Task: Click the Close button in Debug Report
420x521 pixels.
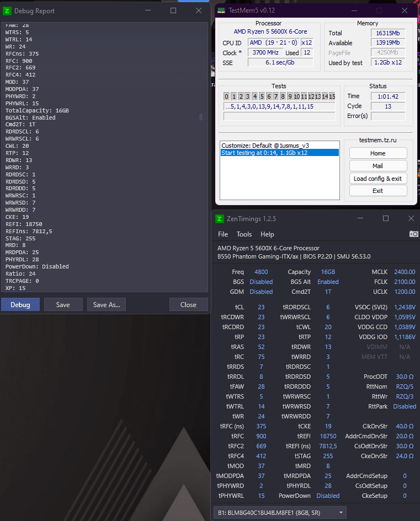Action: (189, 305)
